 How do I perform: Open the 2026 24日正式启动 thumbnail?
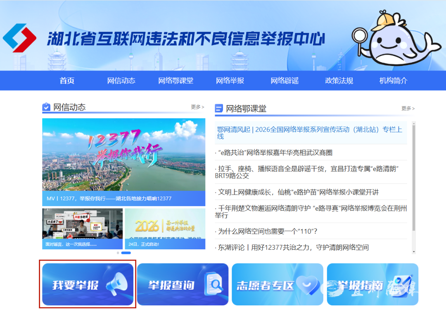pos(165,229)
